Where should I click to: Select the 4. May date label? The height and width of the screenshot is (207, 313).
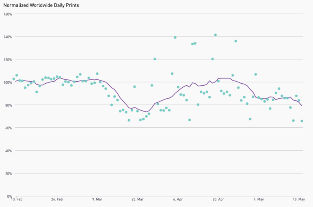tap(259, 199)
